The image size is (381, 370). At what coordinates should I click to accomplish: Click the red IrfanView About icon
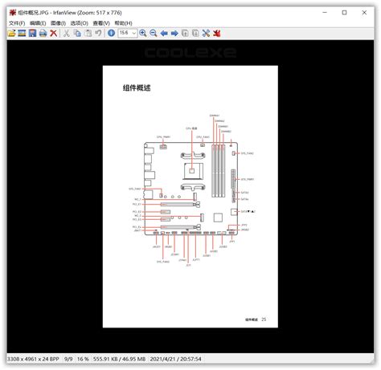[217, 33]
